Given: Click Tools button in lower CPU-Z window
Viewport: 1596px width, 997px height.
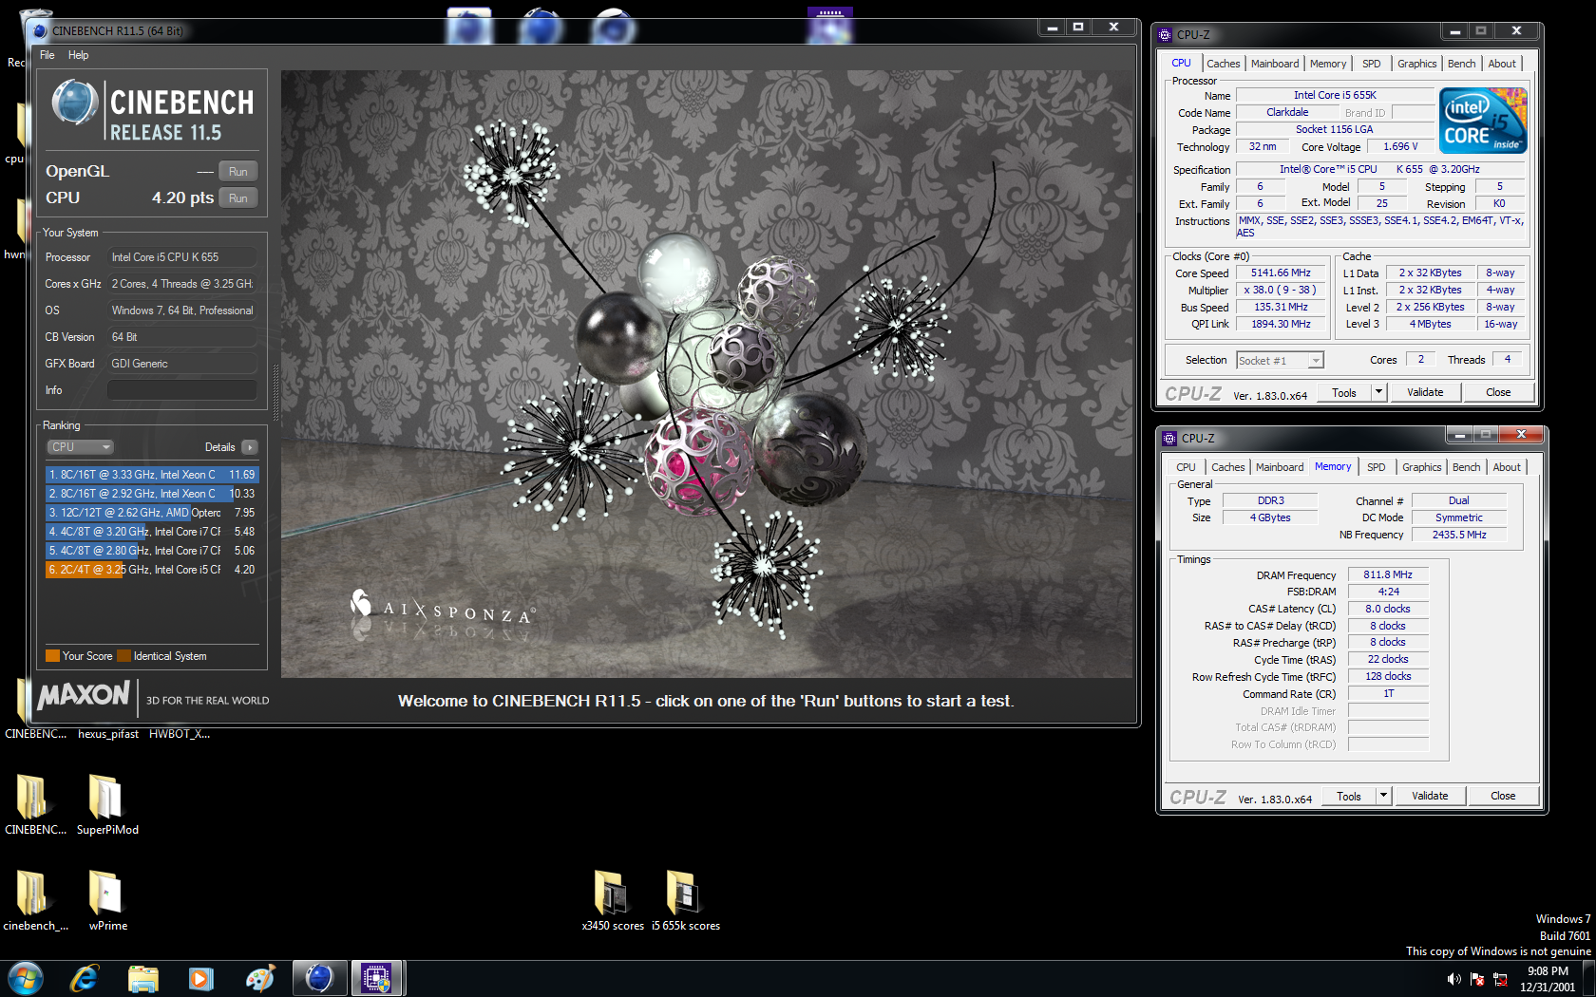Looking at the screenshot, I should pos(1349,797).
